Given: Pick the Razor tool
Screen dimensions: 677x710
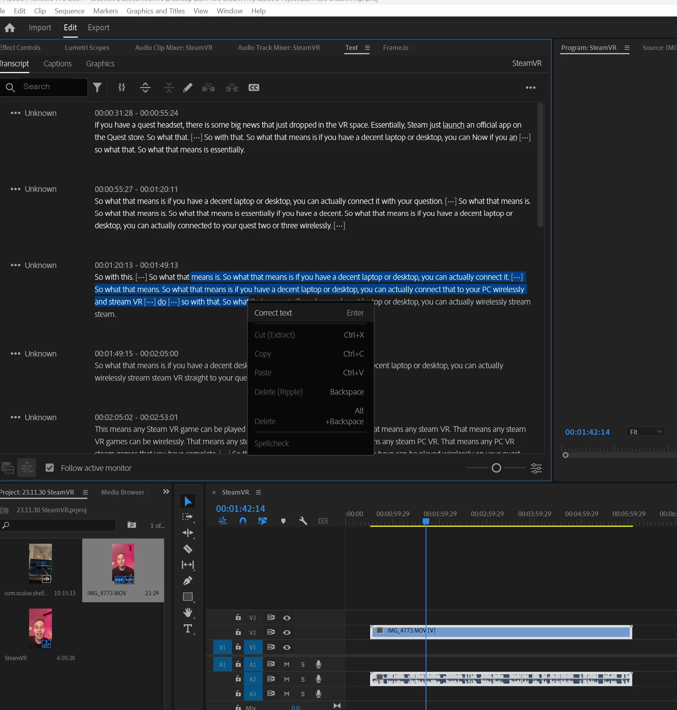Looking at the screenshot, I should [188, 549].
